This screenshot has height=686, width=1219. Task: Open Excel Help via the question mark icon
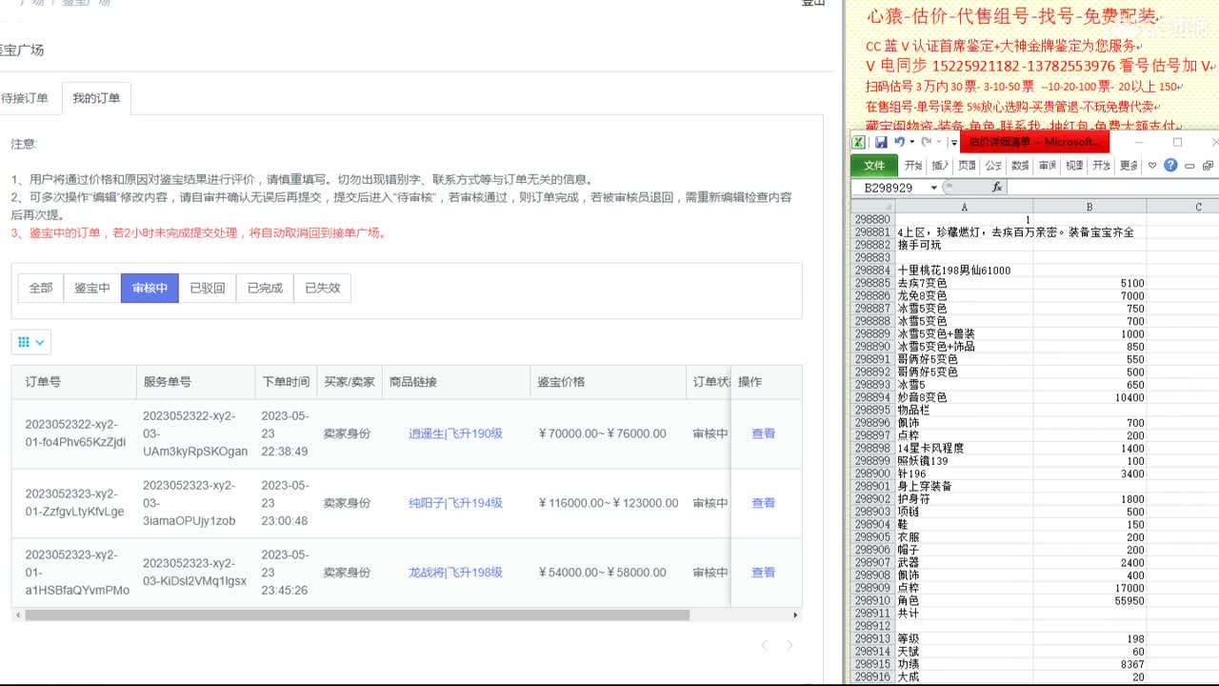1171,166
